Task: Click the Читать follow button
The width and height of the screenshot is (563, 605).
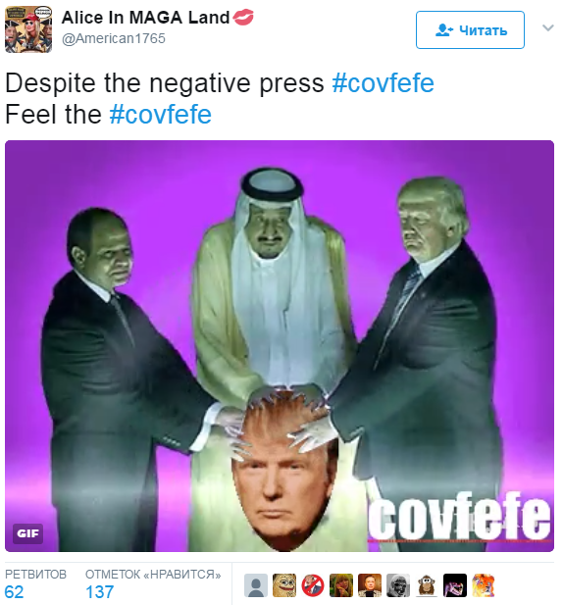Action: [470, 29]
